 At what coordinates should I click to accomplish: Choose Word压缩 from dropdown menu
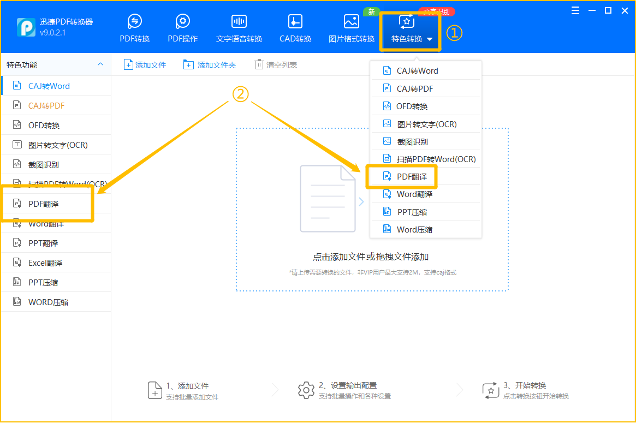[425, 230]
